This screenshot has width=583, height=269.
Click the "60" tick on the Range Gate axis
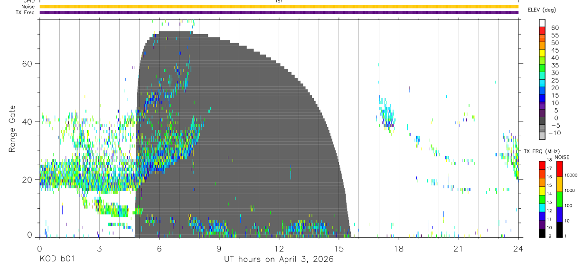(x=28, y=64)
